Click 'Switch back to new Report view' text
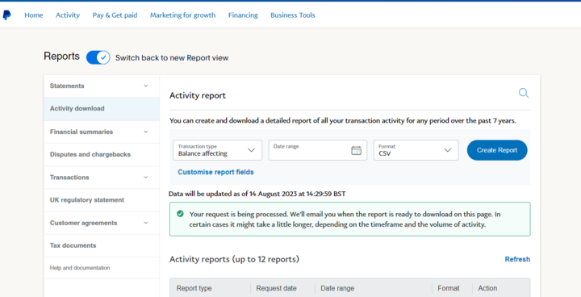This screenshot has height=297, width=581. [x=172, y=58]
